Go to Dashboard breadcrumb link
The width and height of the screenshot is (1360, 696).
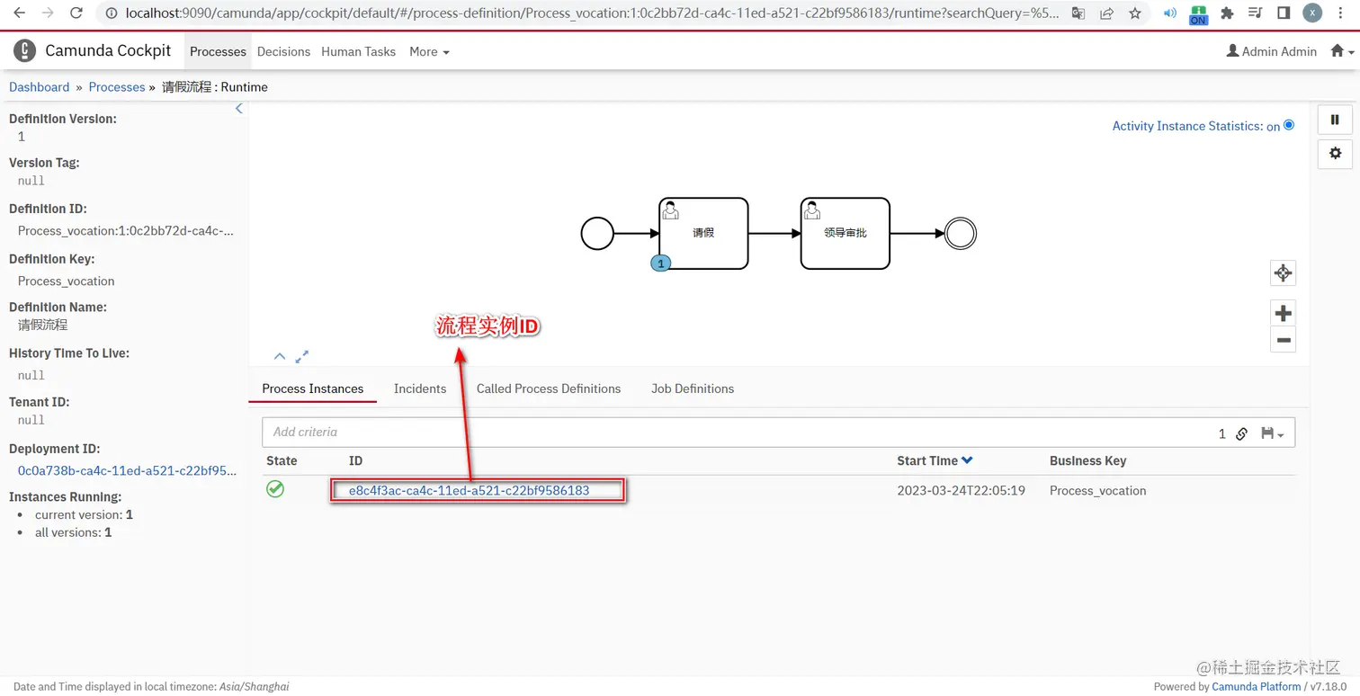point(39,87)
